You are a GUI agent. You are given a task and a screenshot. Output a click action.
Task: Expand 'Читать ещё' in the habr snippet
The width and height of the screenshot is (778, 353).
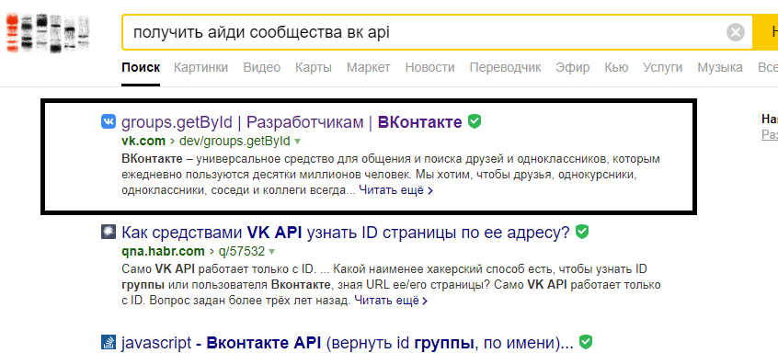pos(391,301)
